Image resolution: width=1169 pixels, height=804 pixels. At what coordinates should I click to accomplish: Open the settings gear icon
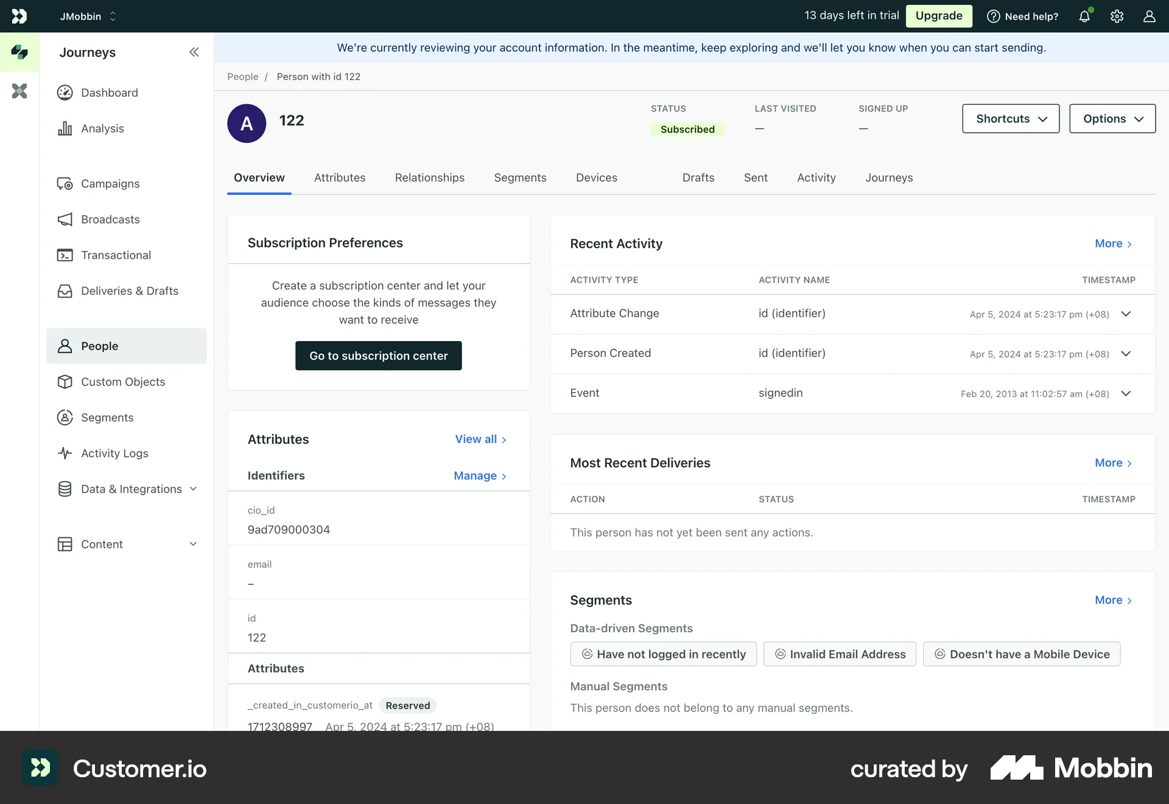(x=1117, y=16)
